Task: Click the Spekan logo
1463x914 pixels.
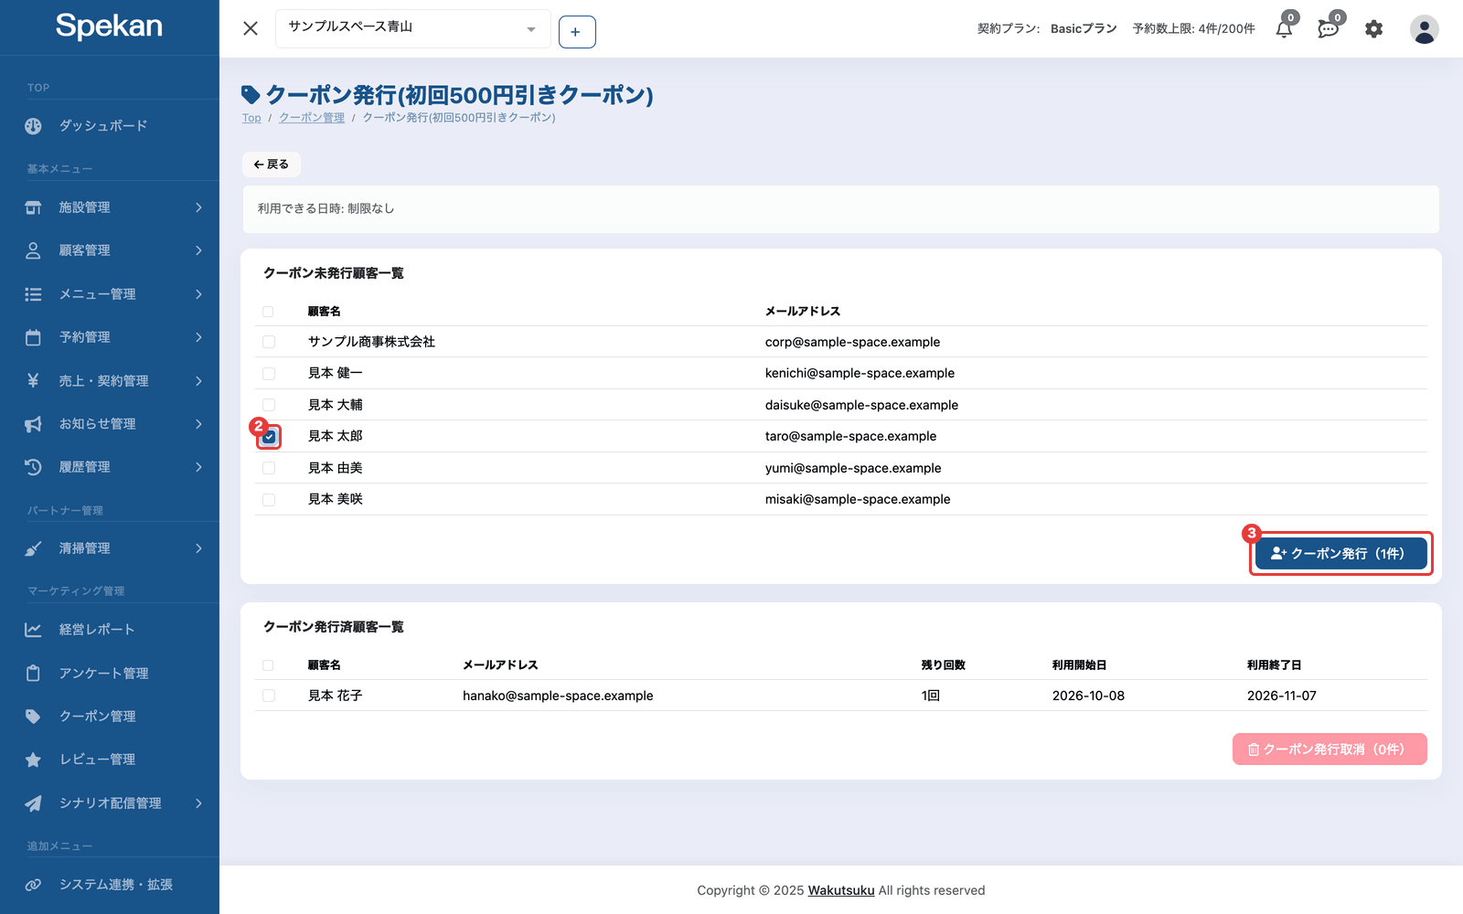Action: click(x=109, y=27)
